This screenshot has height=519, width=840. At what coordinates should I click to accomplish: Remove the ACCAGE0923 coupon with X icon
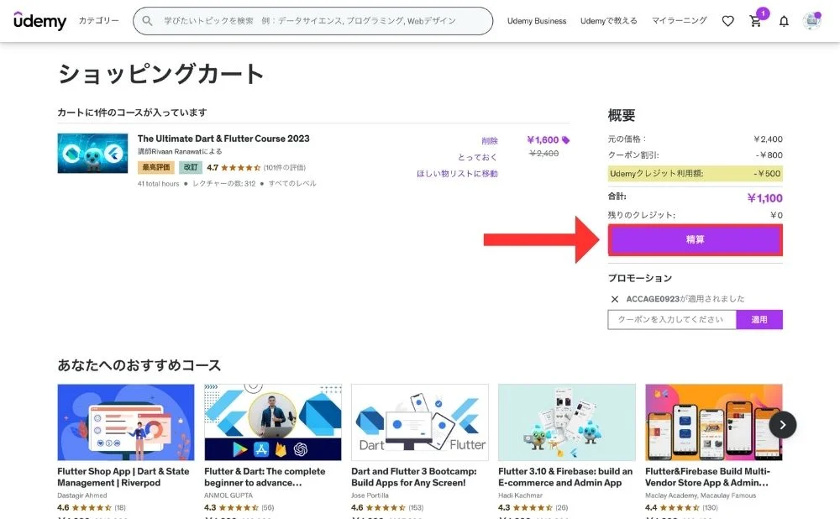click(x=615, y=299)
